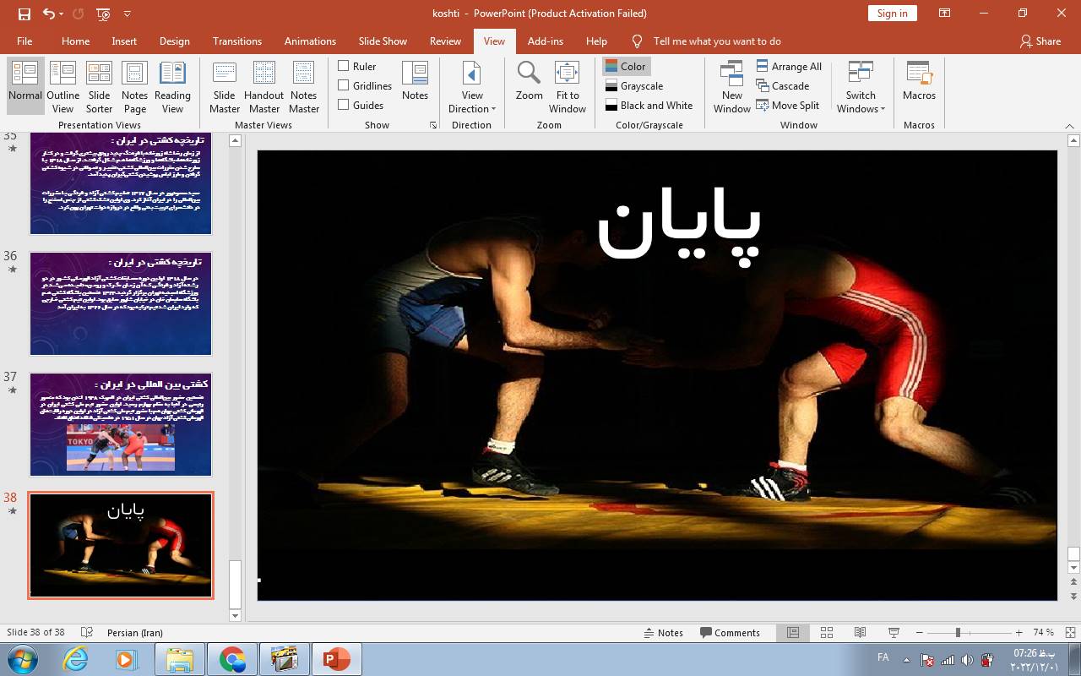Switch to Outline View
The image size is (1081, 676).
click(62, 87)
